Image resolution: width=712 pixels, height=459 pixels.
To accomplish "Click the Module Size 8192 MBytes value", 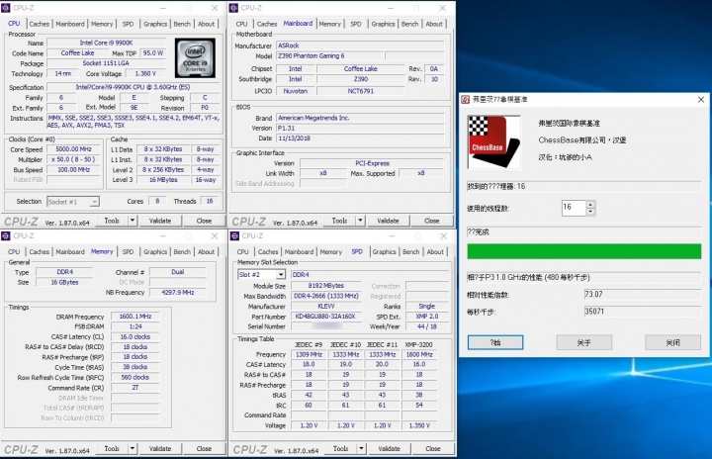I will [x=326, y=286].
